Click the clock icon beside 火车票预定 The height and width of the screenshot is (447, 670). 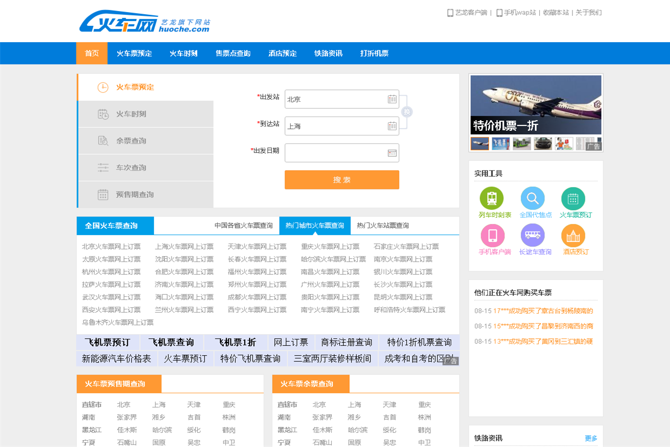click(103, 88)
